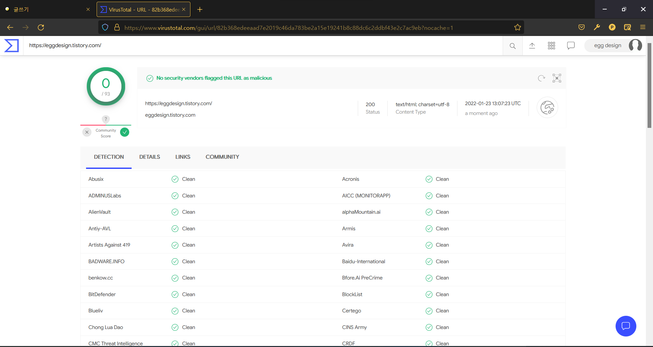Click the CINS Army vendor name
Screen dimensions: 653x347
354,327
